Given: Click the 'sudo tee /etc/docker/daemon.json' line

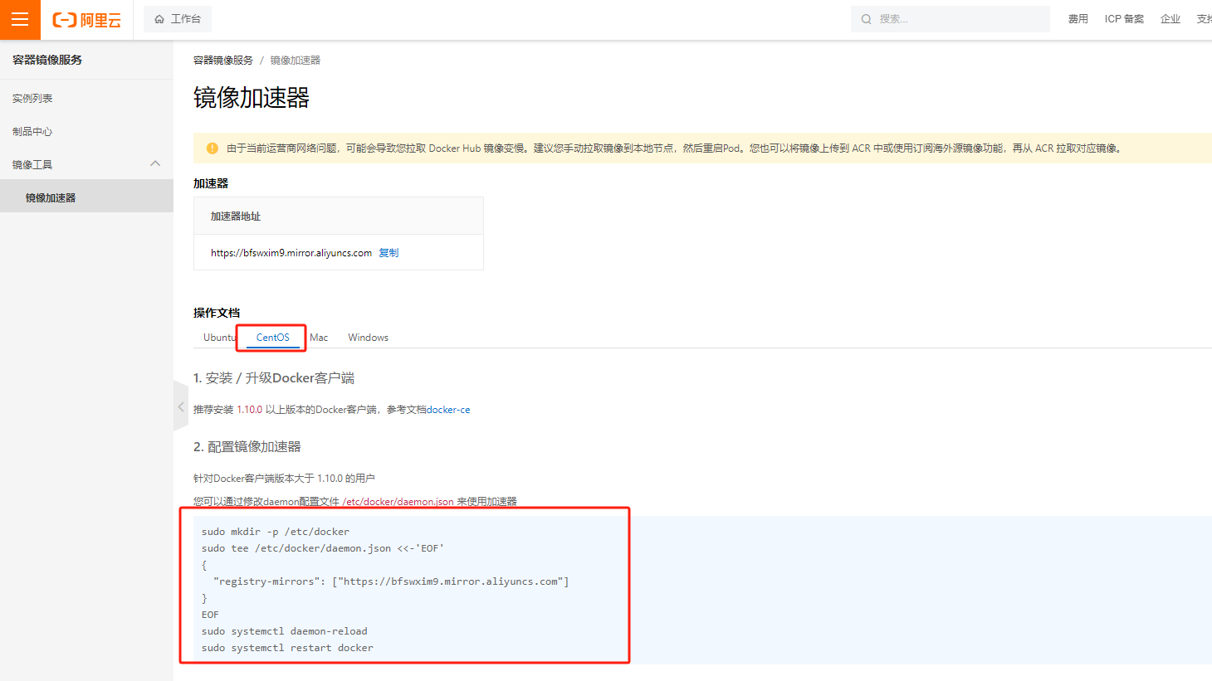Looking at the screenshot, I should pos(323,548).
